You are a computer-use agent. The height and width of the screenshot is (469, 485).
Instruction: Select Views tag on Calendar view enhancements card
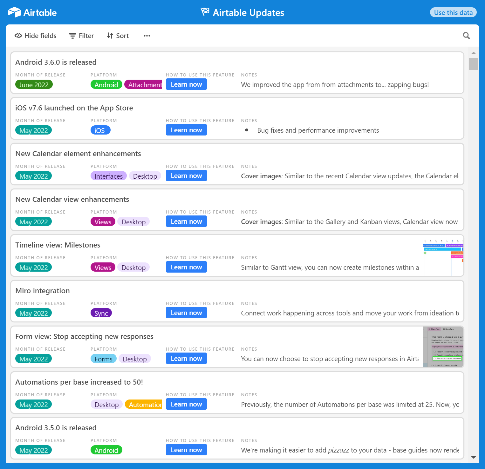pyautogui.click(x=103, y=222)
